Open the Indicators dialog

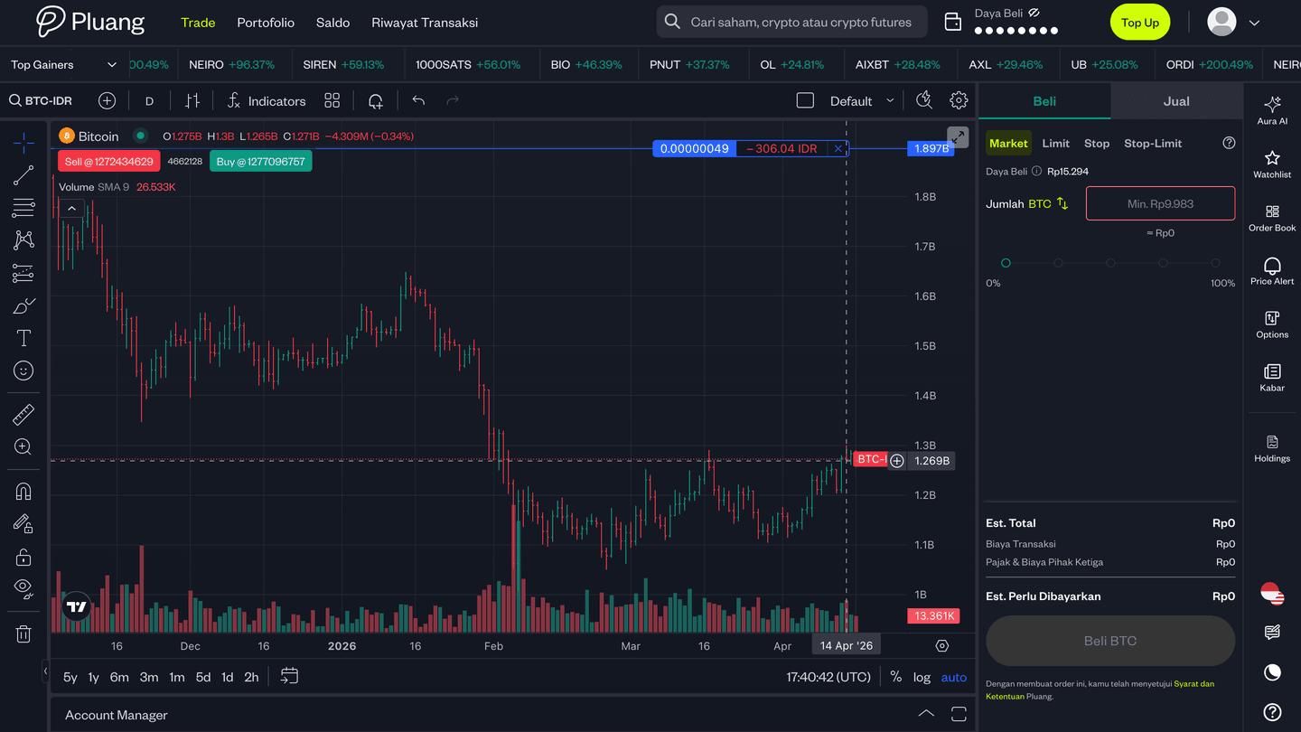266,101
